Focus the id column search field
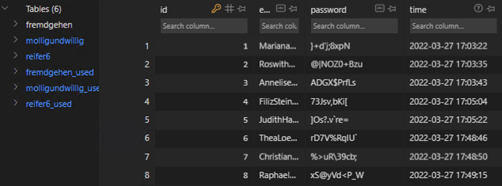 click(x=204, y=26)
